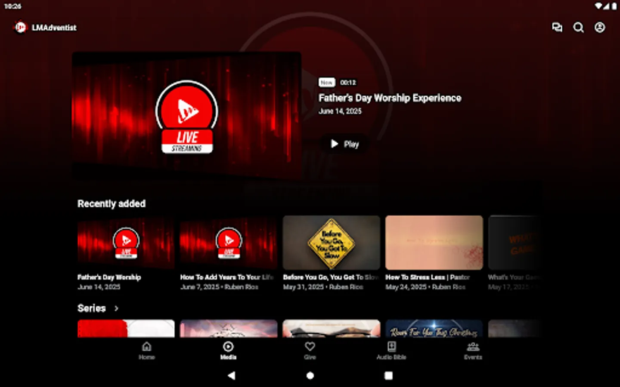Open the Audio Bible icon
Viewport: 620px width, 387px height.
[x=391, y=347]
